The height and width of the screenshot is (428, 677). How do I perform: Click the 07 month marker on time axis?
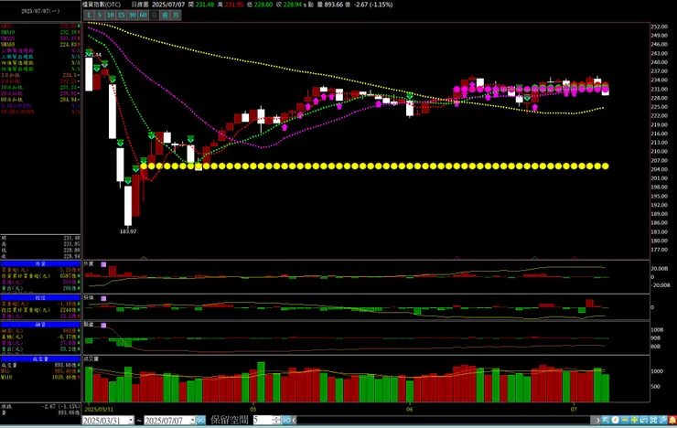574,409
